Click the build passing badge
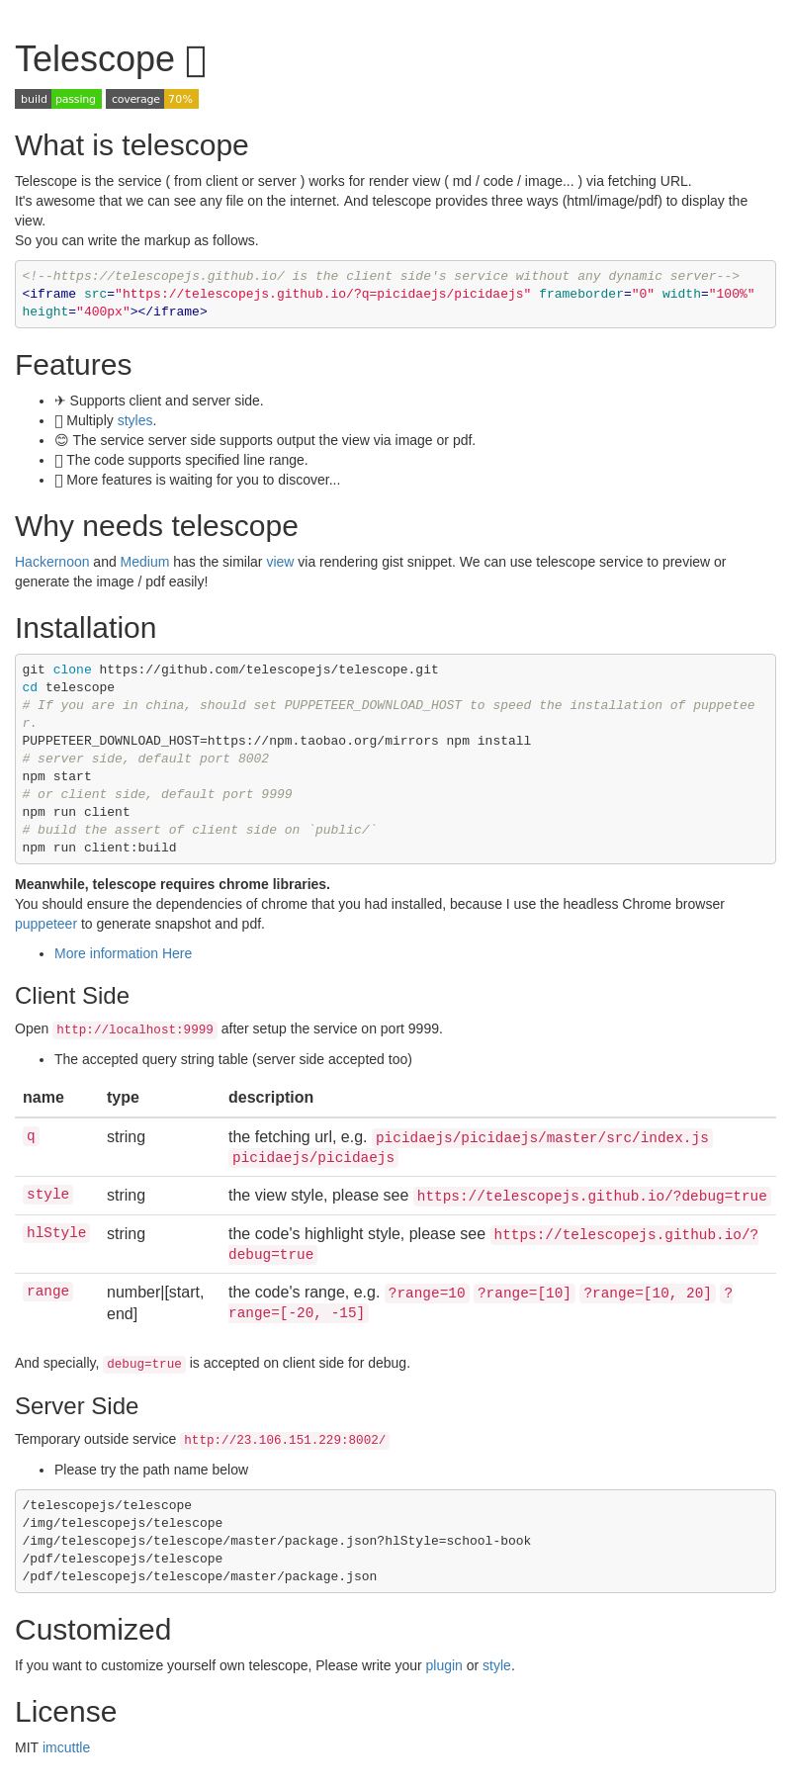The width and height of the screenshot is (791, 1787). pos(57,99)
